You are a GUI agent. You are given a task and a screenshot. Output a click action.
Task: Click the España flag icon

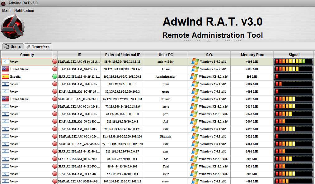[x=5, y=76]
